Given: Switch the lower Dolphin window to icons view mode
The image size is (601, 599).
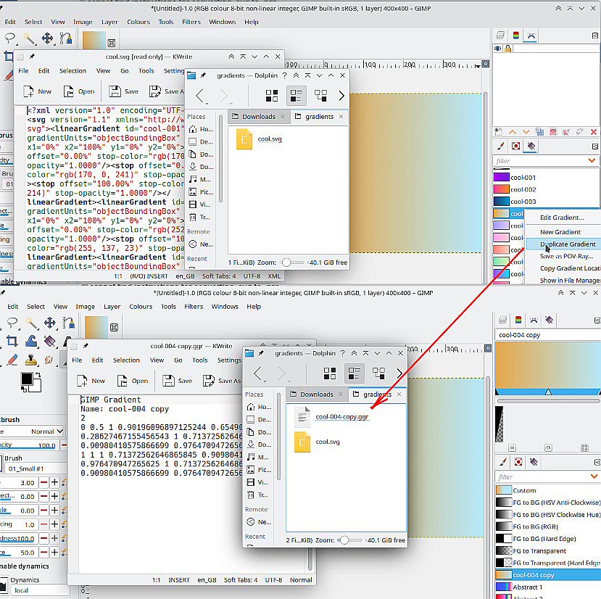Looking at the screenshot, I should click(x=330, y=373).
